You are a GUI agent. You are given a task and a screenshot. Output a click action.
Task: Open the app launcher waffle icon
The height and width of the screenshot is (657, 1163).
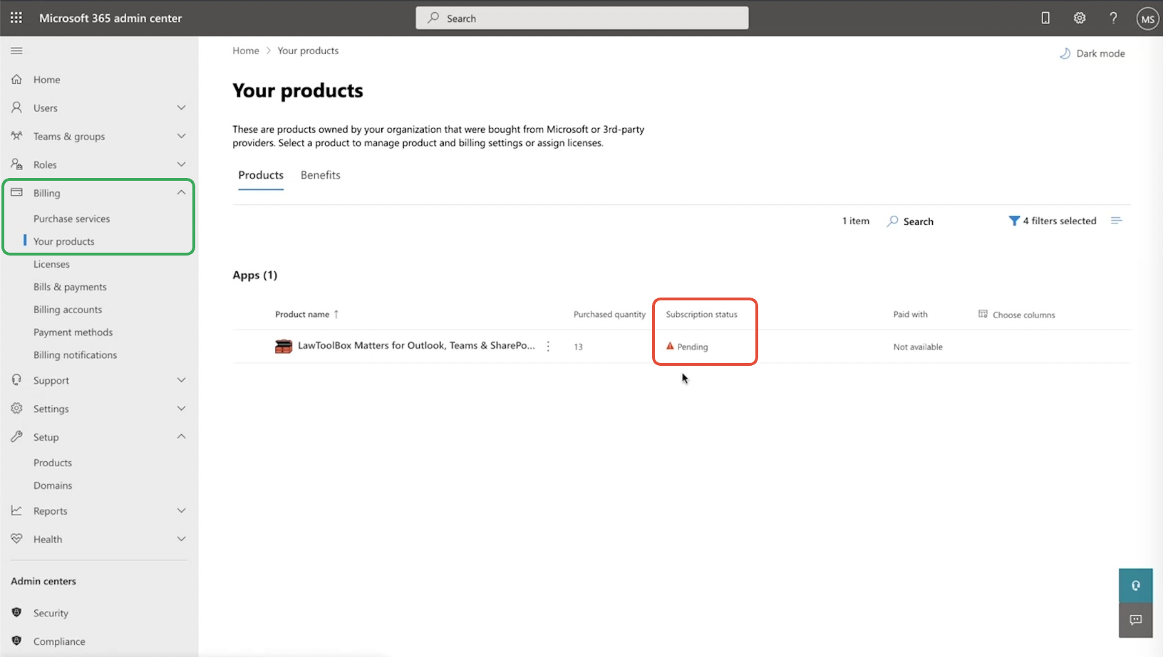pos(16,18)
